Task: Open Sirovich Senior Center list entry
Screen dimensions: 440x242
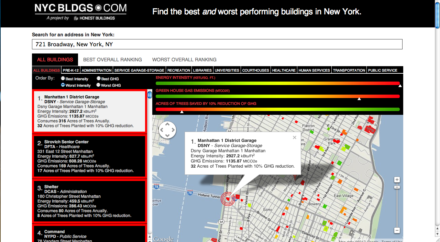Action: (89, 156)
